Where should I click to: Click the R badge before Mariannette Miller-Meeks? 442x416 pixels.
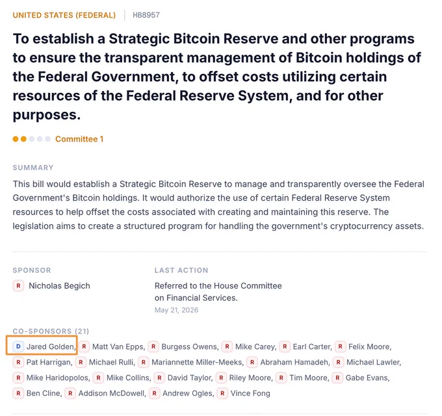[144, 362]
